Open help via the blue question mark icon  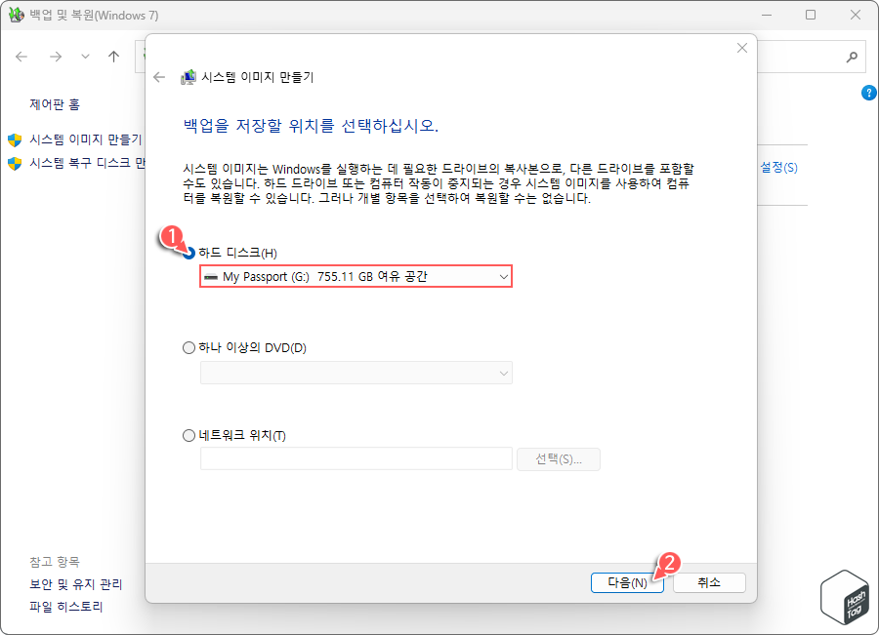click(868, 93)
